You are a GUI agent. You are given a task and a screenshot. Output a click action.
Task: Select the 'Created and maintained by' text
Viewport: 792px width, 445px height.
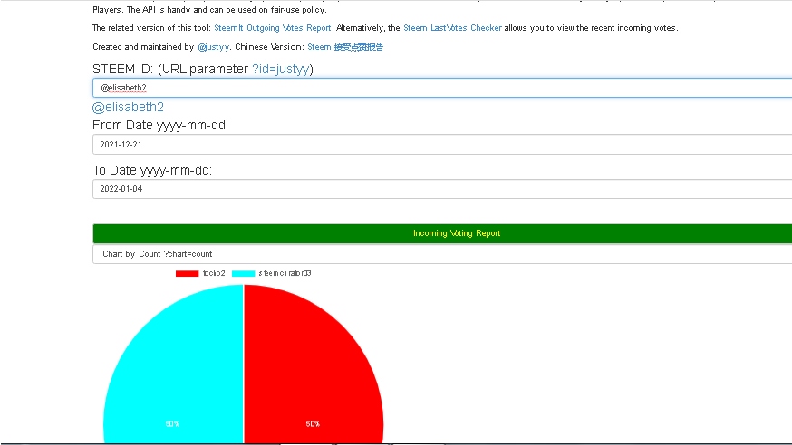(x=143, y=47)
